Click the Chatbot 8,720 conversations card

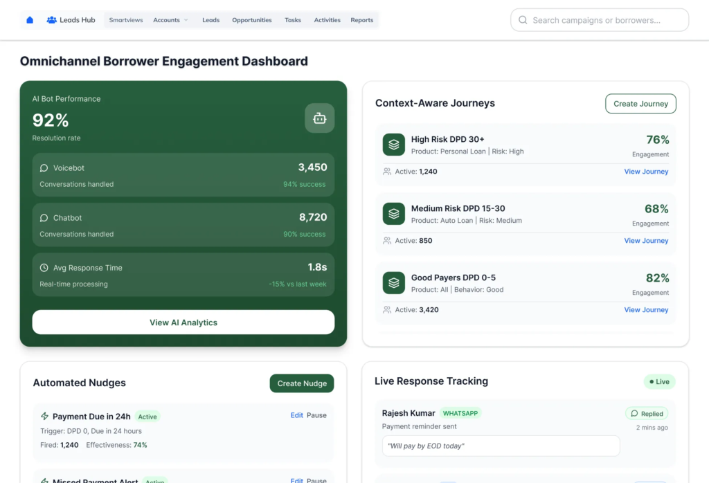pyautogui.click(x=183, y=225)
